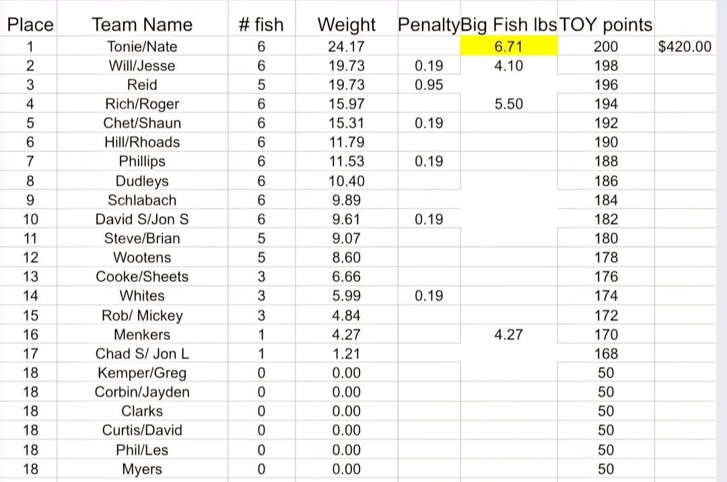Viewport: 727px width, 482px height.
Task: Click the Will/Jesse team name
Action: (x=142, y=66)
